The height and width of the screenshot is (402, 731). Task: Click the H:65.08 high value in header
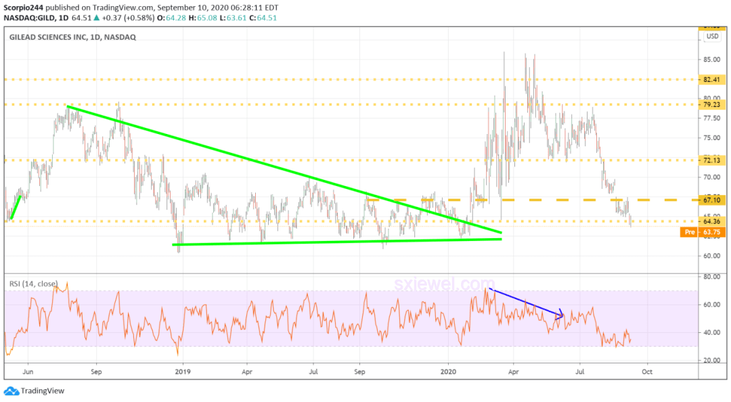203,18
